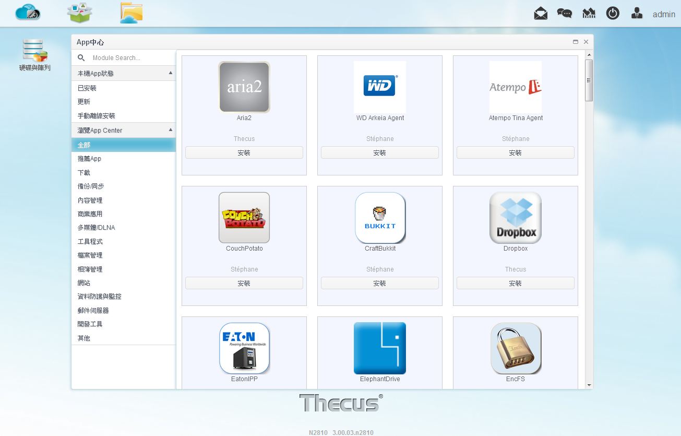Screen dimensions: 681x436
Task: Focus the Module Search input field
Action: 130,58
